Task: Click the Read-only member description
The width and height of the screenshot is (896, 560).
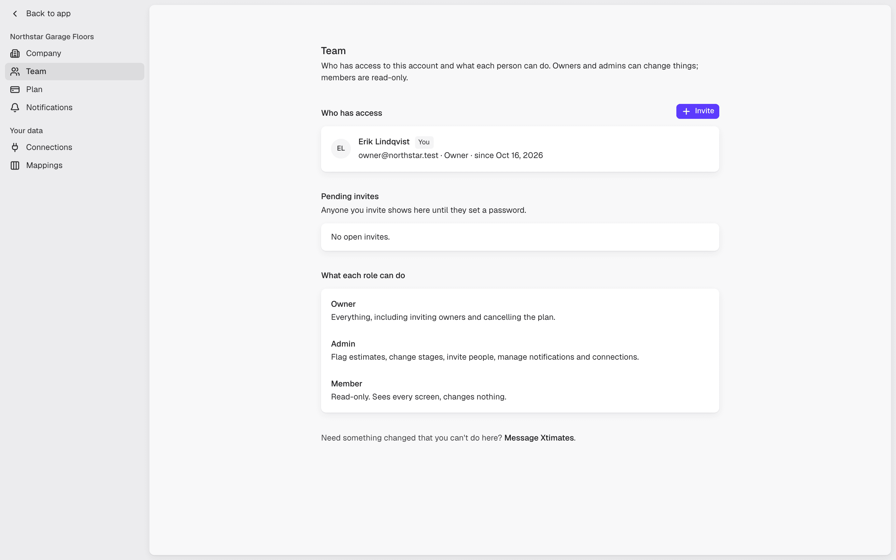Action: [x=418, y=397]
